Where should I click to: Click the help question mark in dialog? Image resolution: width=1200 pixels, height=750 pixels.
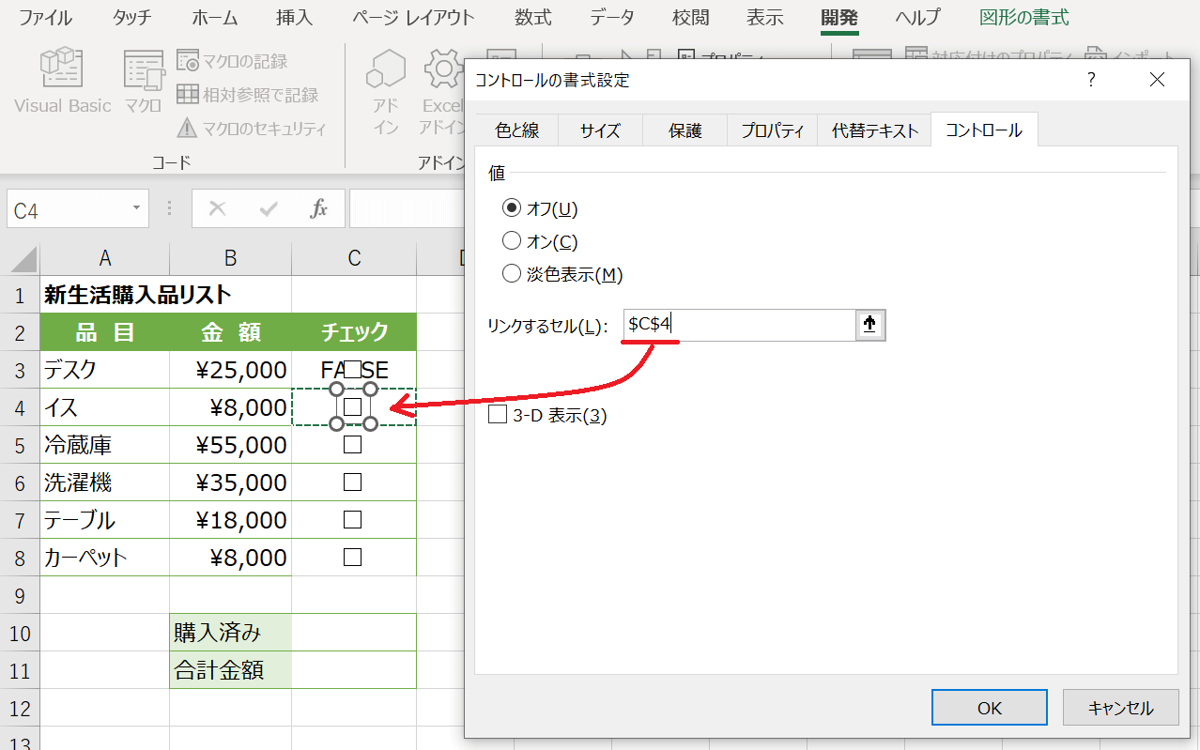pos(1091,81)
